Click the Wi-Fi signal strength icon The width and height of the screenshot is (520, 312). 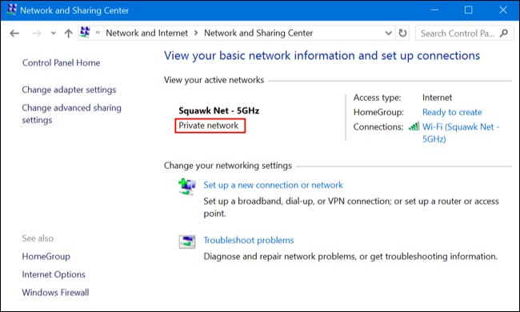point(414,126)
